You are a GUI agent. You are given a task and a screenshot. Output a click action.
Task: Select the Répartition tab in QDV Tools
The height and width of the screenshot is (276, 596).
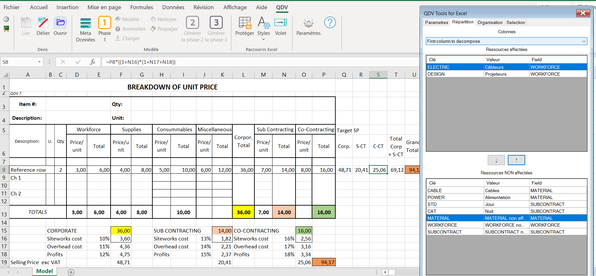pos(463,22)
